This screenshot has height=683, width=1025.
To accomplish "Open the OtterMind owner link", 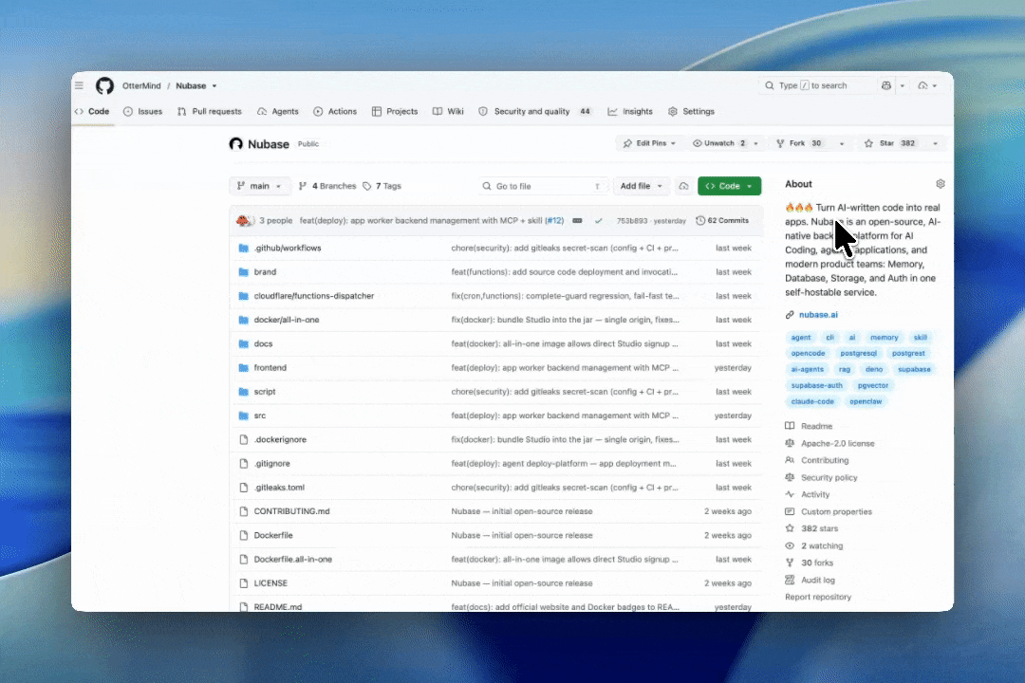I will [x=141, y=85].
